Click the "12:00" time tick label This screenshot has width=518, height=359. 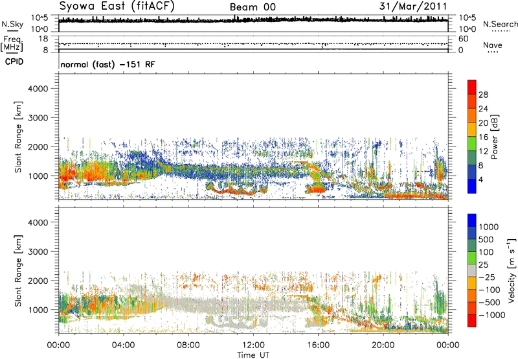click(253, 345)
